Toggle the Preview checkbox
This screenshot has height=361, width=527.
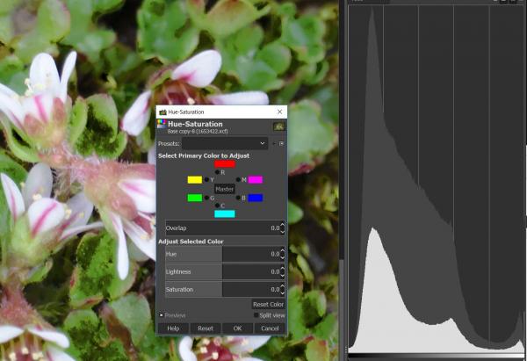coord(161,315)
